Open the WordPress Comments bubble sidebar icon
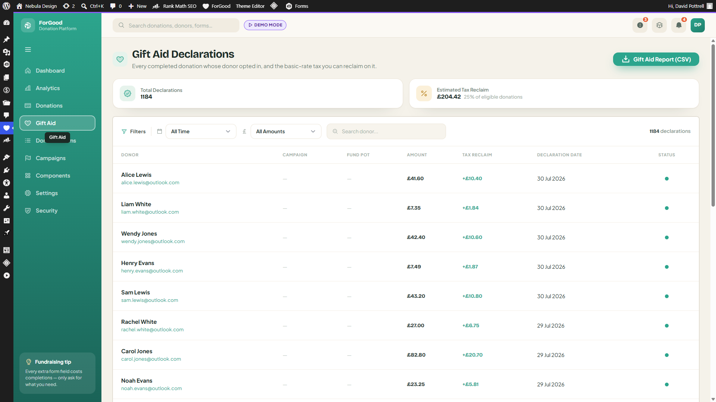Screen dimensions: 716x402 click(6, 115)
